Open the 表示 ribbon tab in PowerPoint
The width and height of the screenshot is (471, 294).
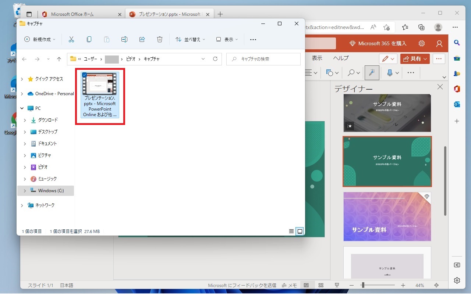[317, 58]
